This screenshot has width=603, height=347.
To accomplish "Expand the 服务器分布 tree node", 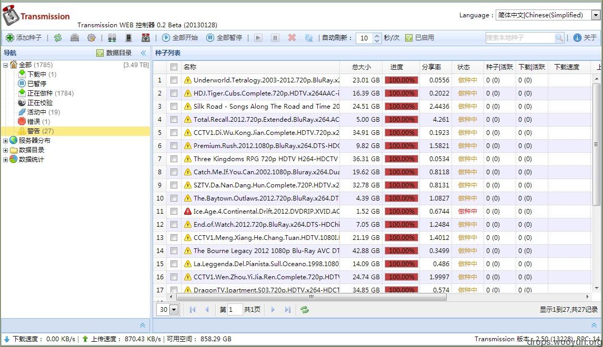I will (x=6, y=141).
